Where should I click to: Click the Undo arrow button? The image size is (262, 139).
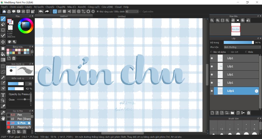41,11
